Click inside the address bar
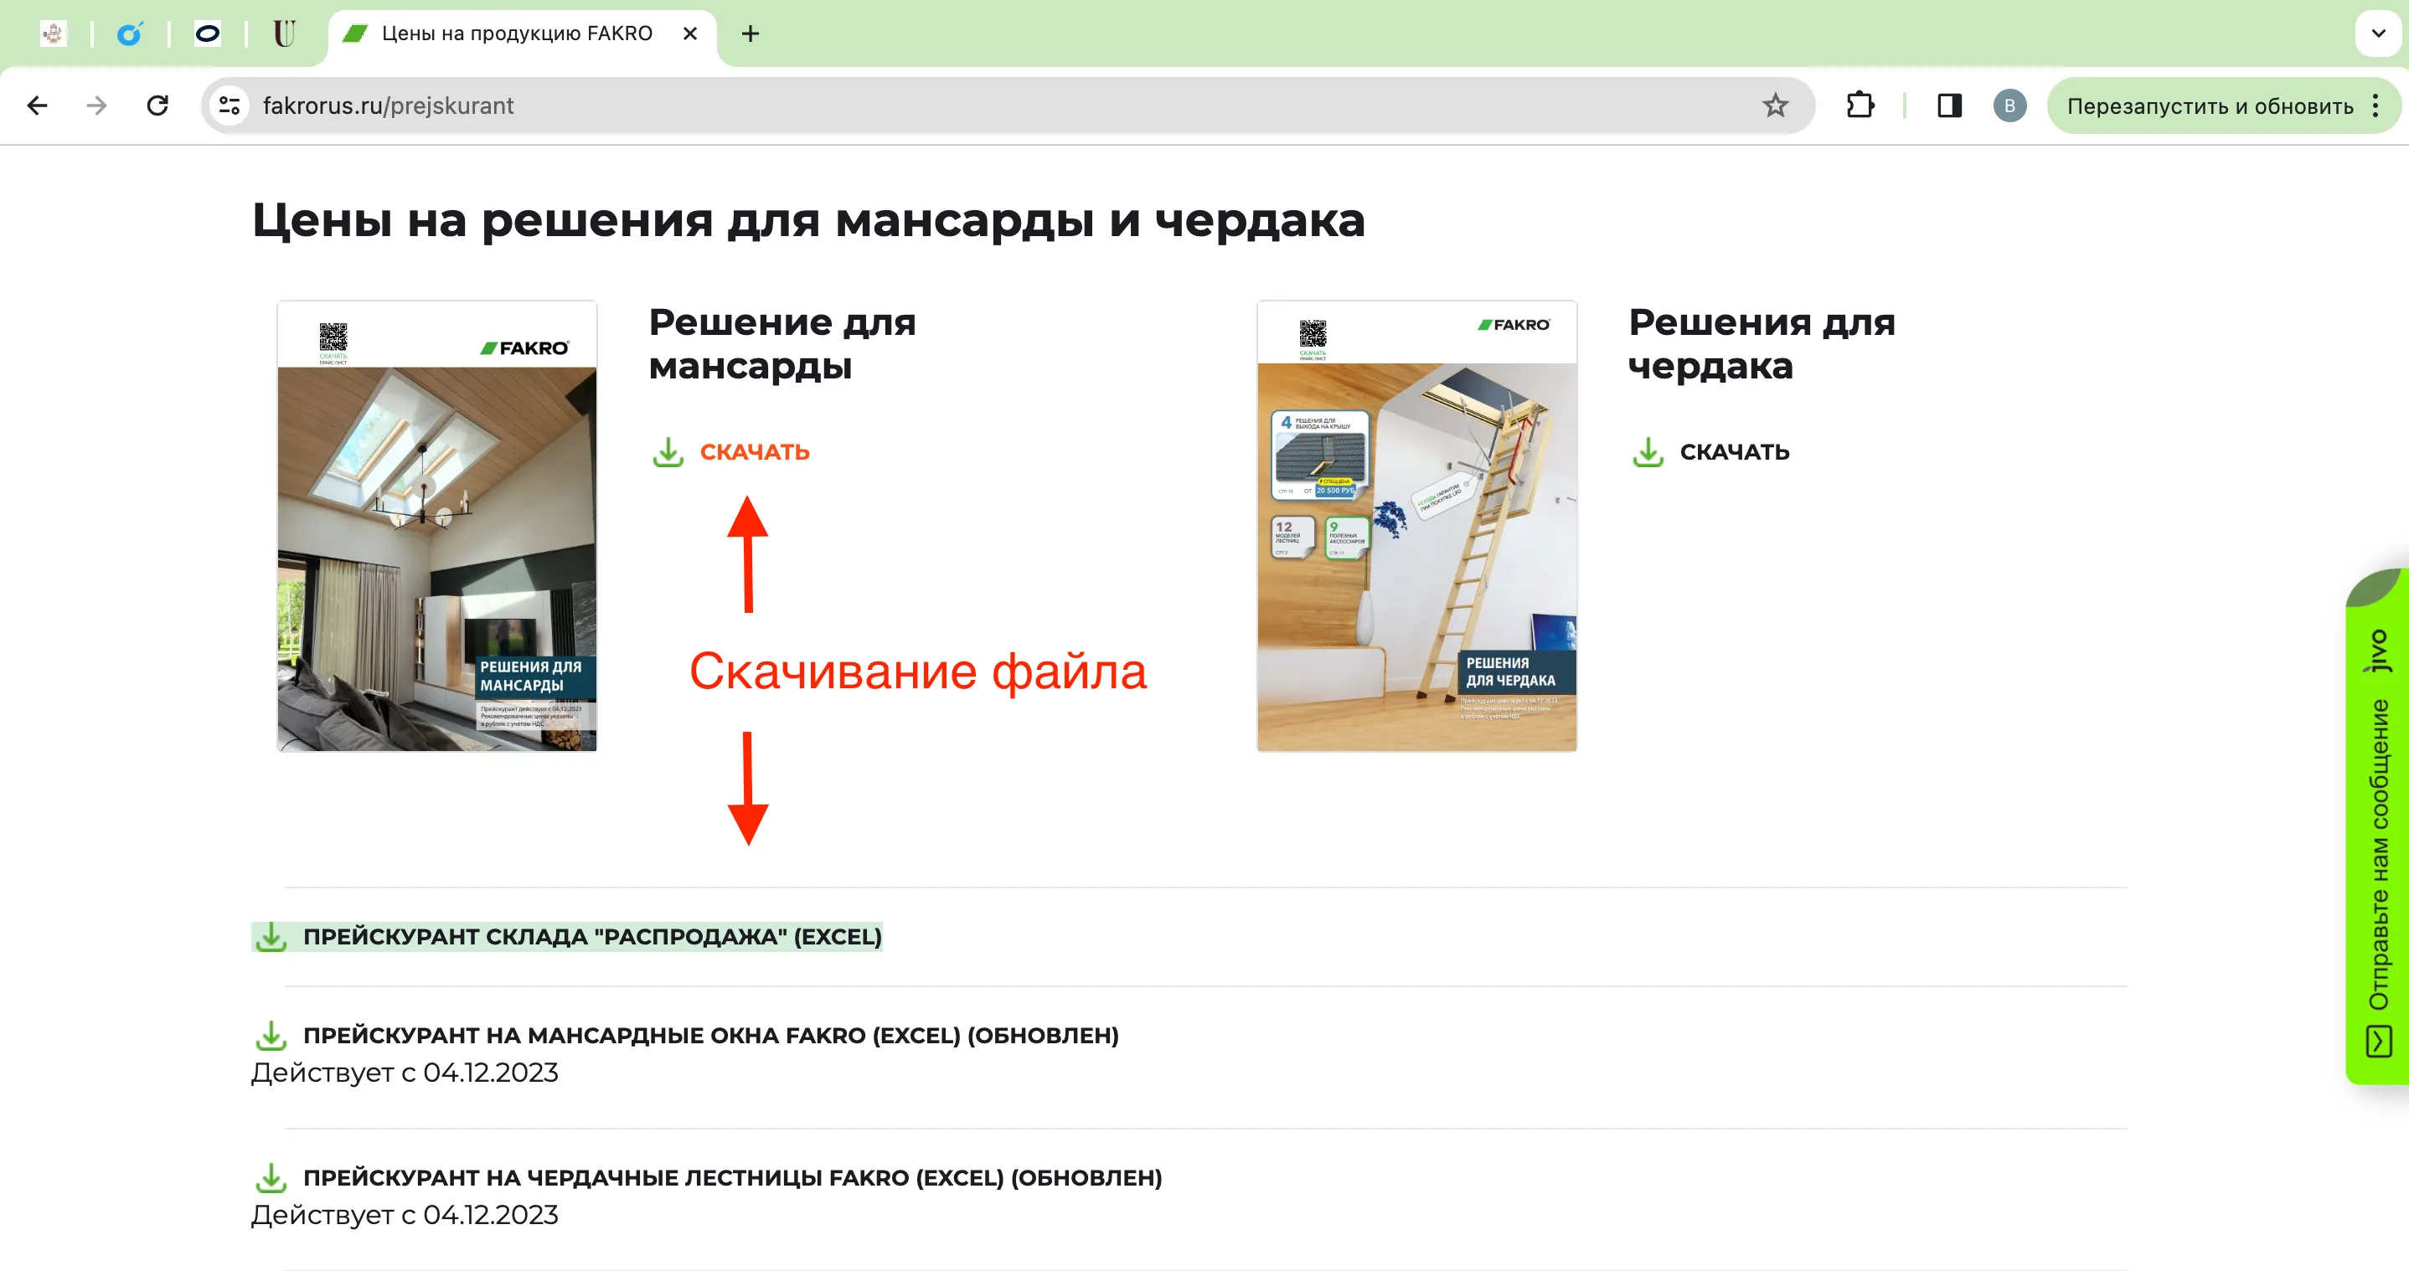 pyautogui.click(x=655, y=105)
